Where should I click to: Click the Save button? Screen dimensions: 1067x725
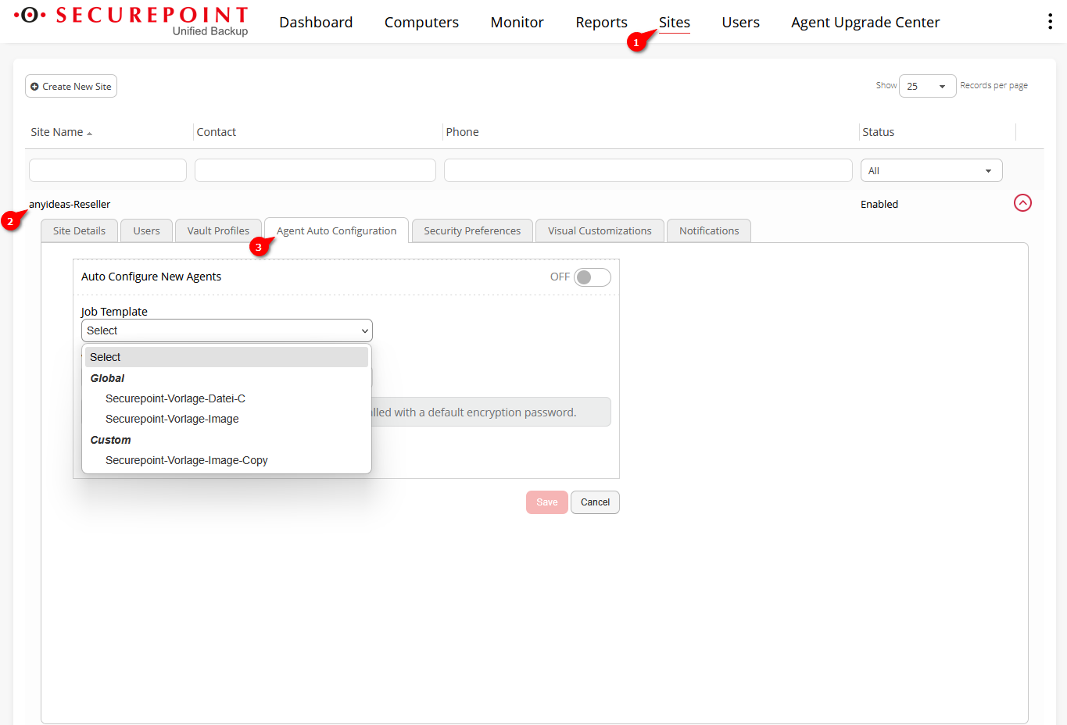546,502
